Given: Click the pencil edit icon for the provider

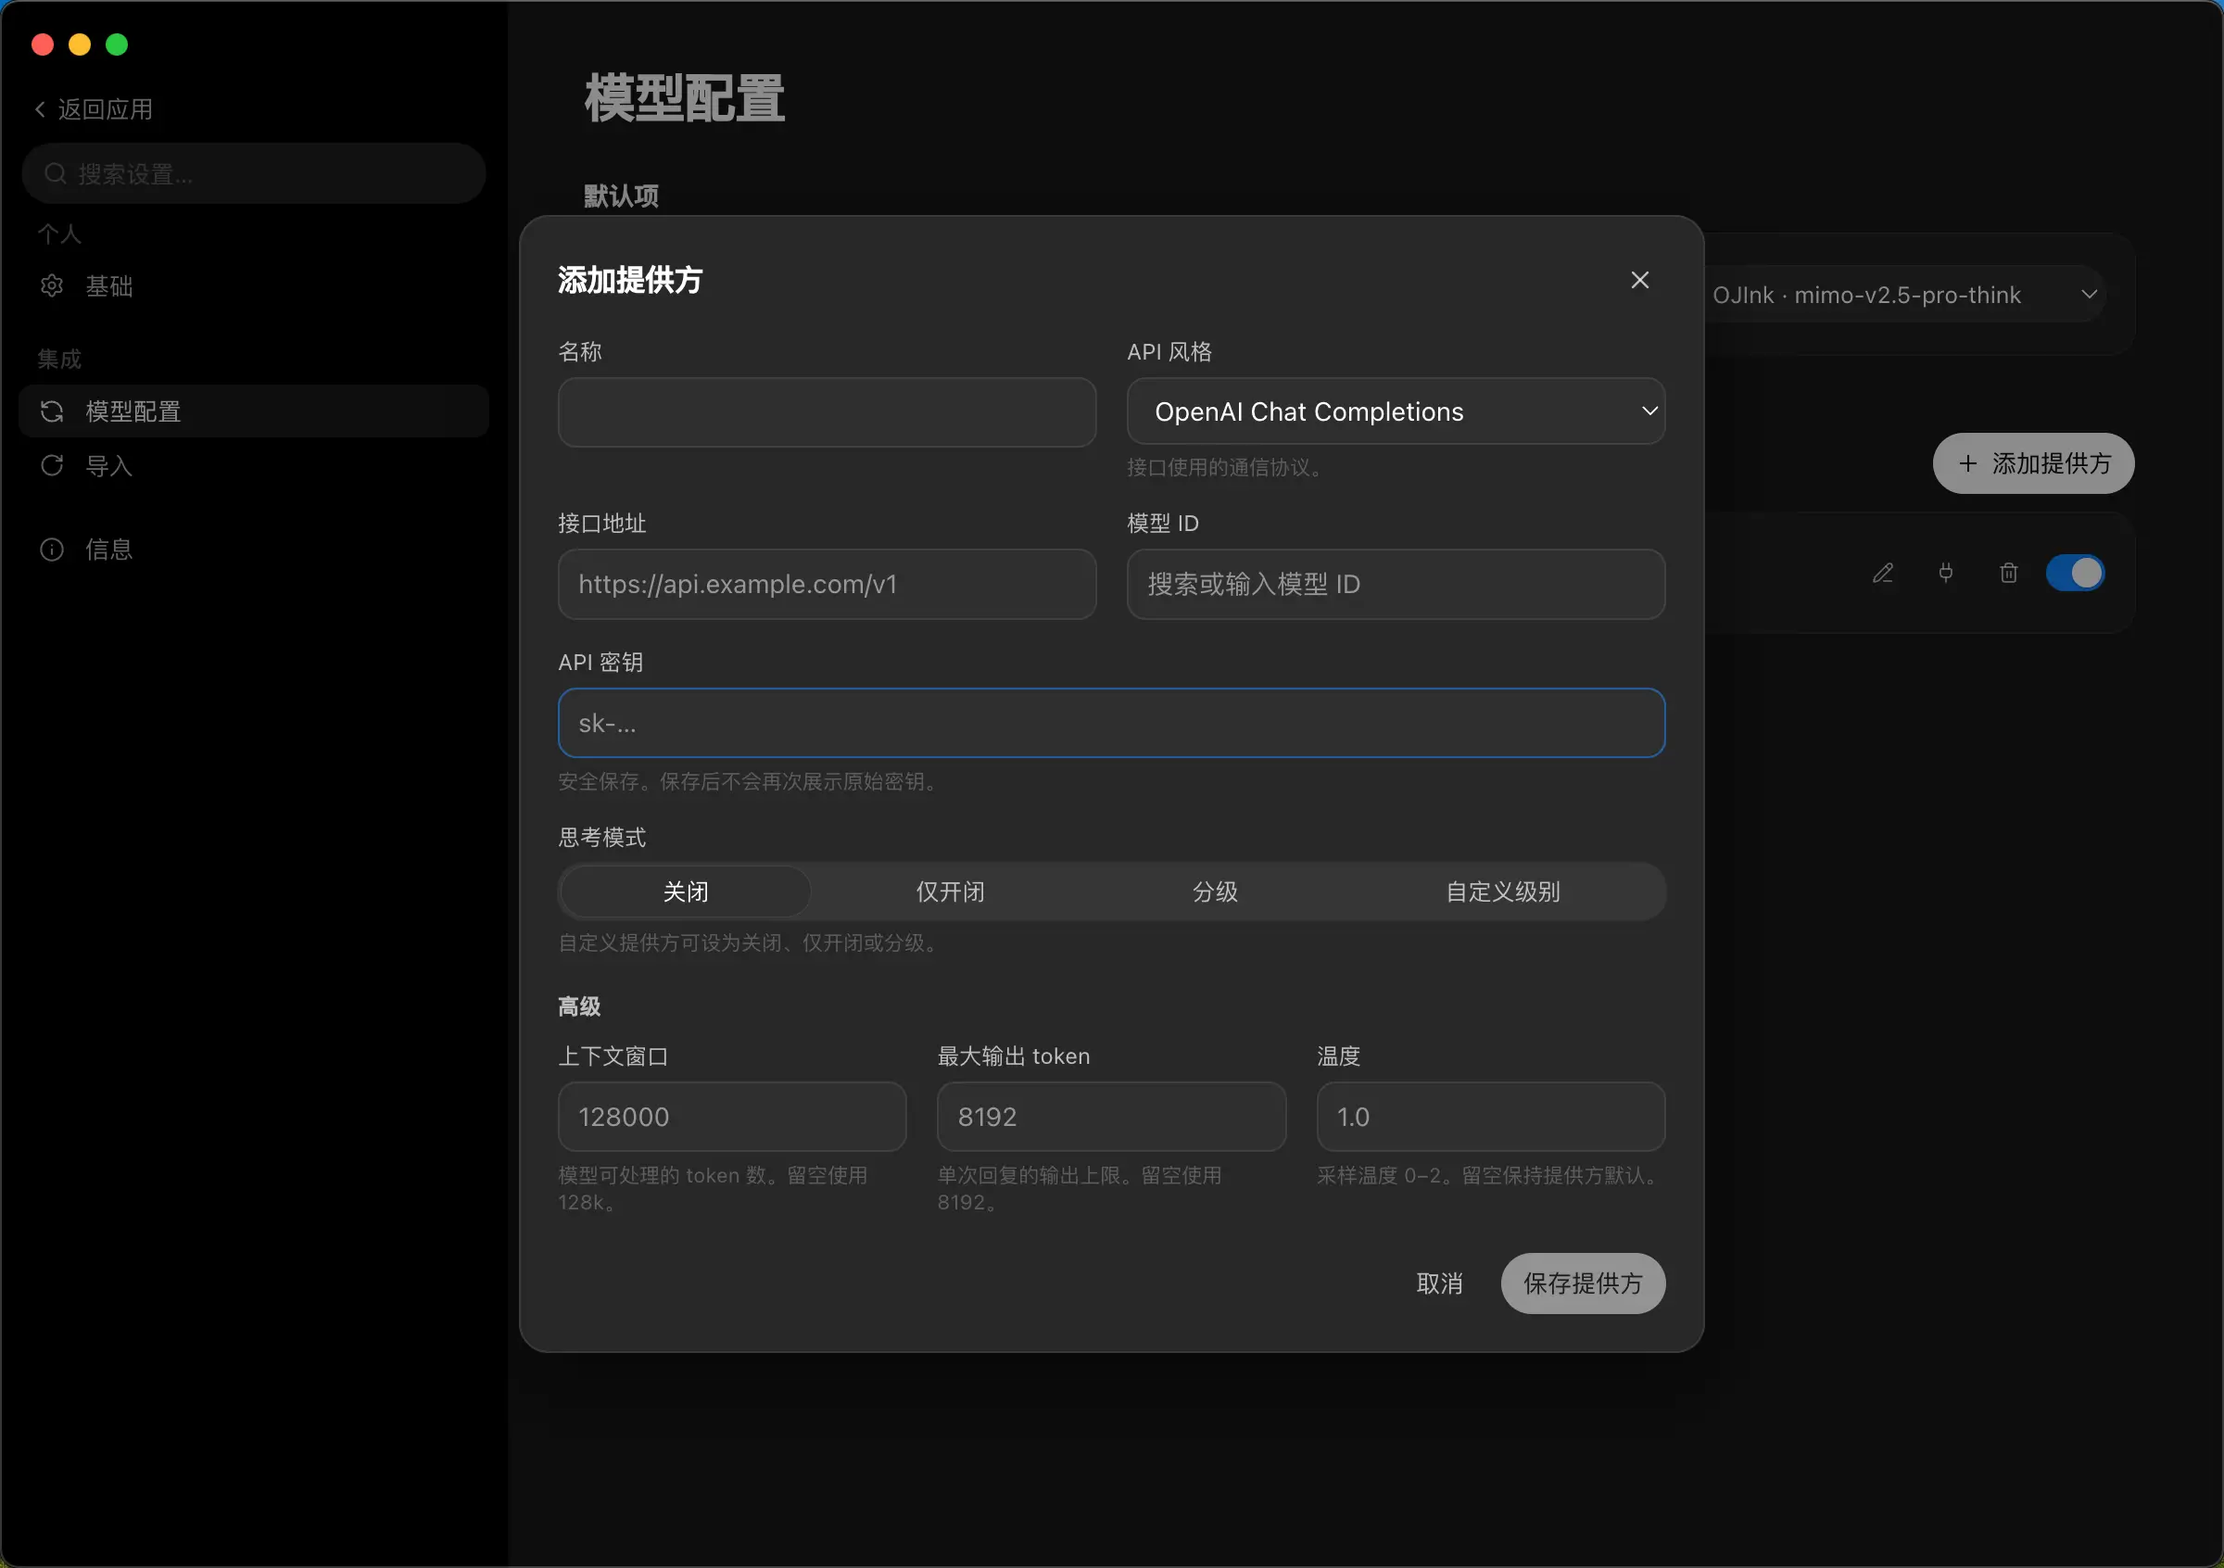Looking at the screenshot, I should pyautogui.click(x=1882, y=574).
